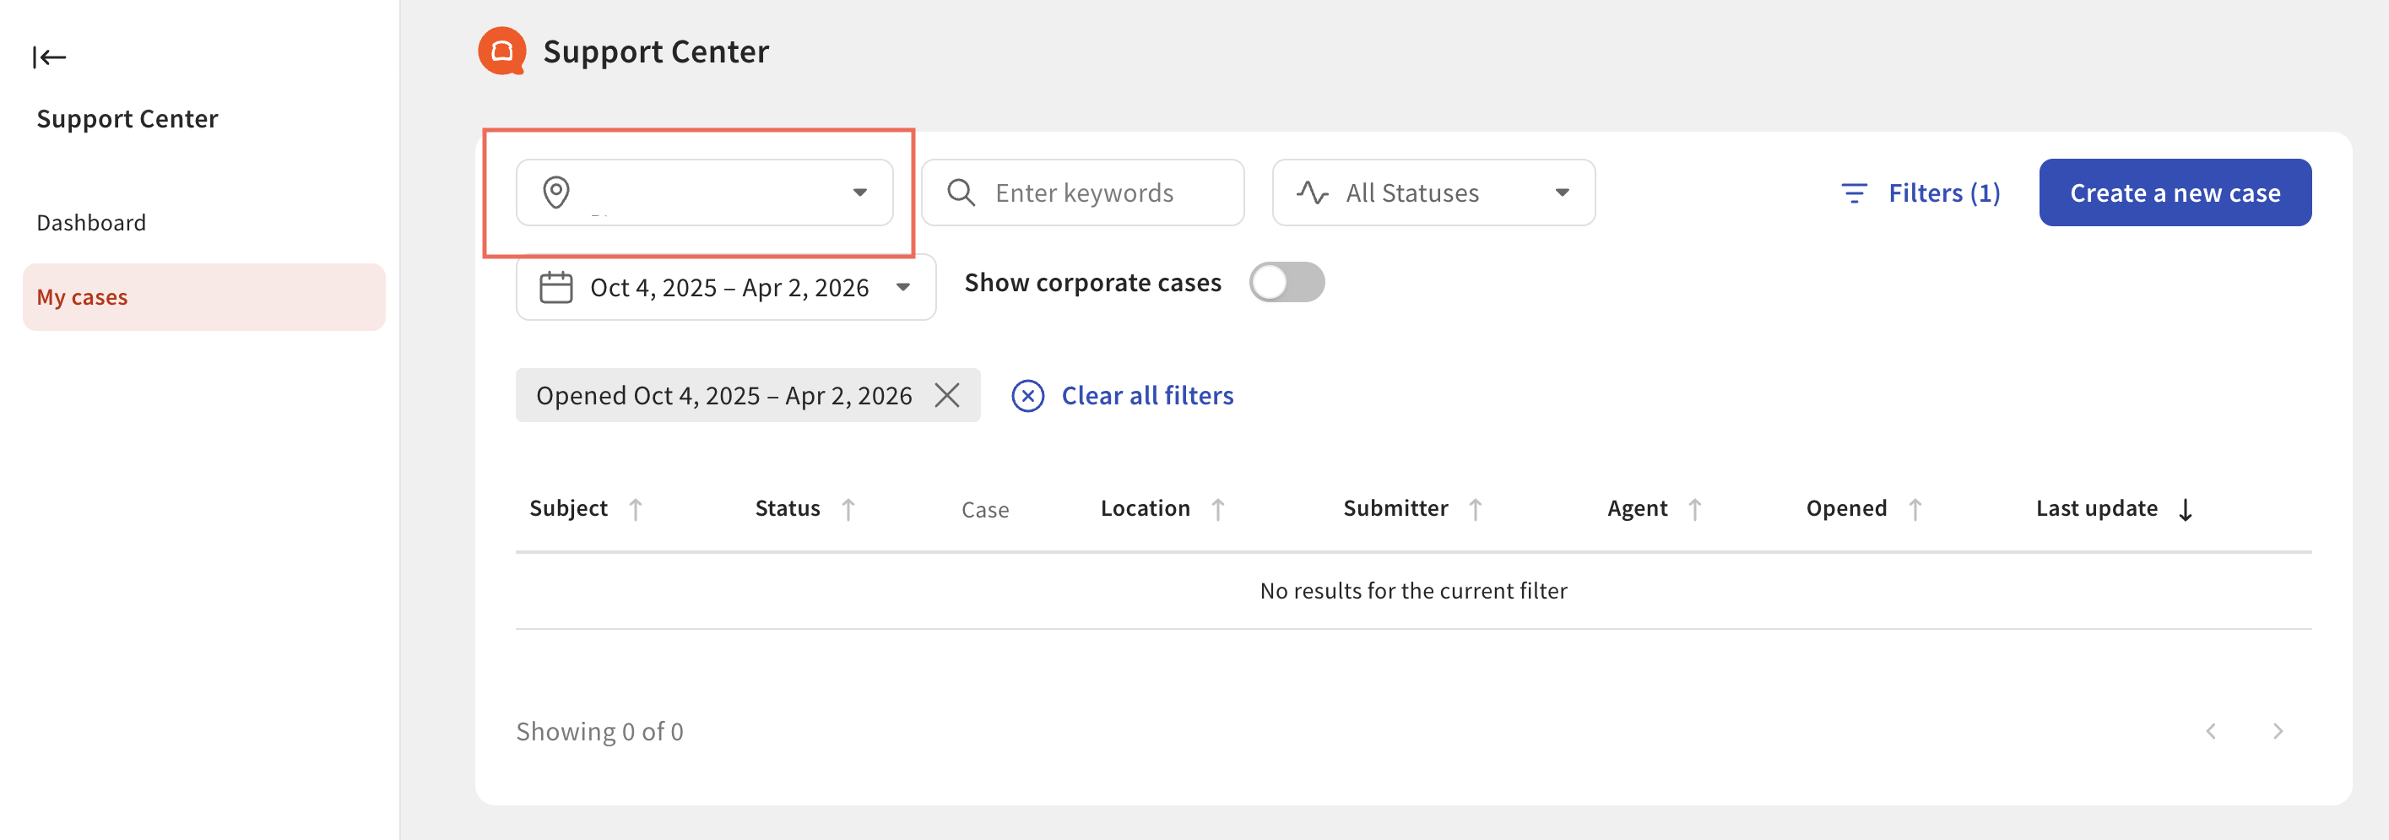Sort cases by Subject arrow
This screenshot has height=840, width=2389.
(x=636, y=509)
